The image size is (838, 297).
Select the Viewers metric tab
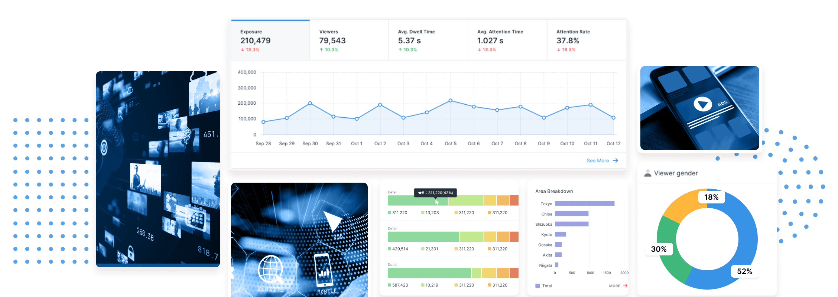349,40
